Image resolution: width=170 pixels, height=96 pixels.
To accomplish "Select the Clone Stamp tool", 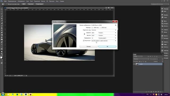I will [2, 28].
